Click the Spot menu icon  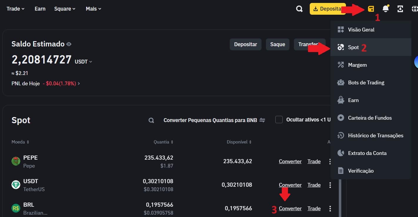coord(341,47)
